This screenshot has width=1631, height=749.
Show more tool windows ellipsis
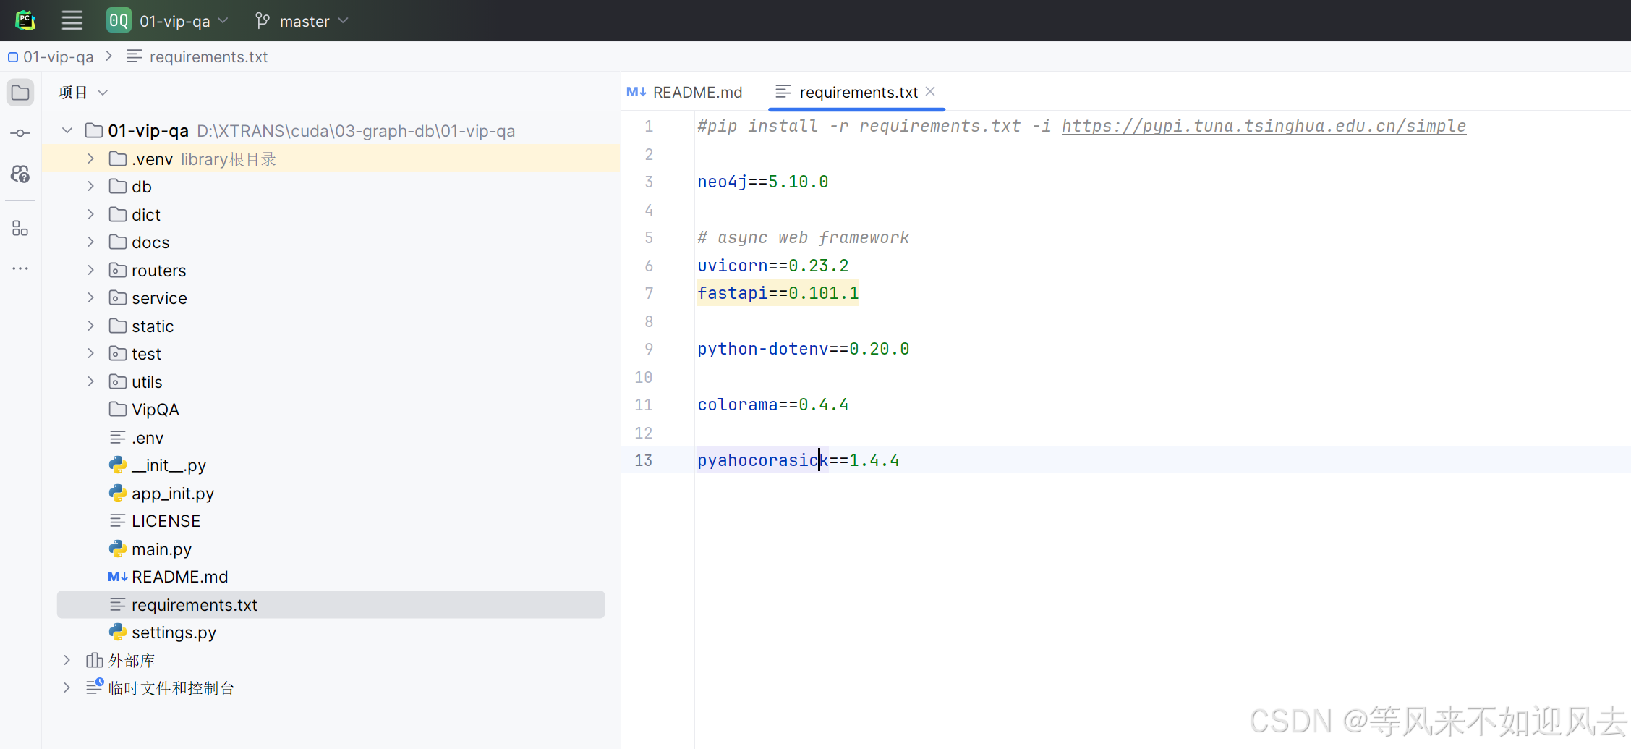(20, 268)
